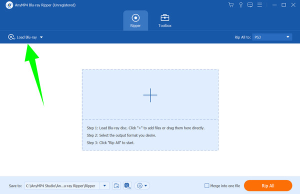Click the Step 3 Rip All text

click(x=110, y=142)
